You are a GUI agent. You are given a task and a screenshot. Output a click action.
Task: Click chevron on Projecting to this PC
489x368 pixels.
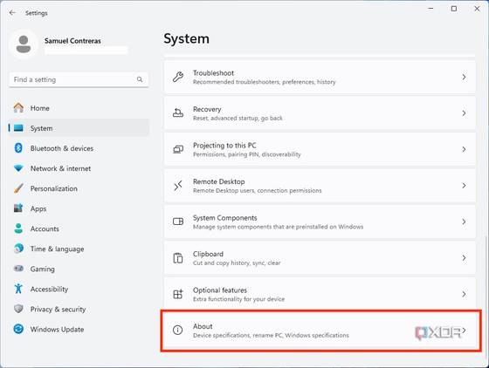pos(464,149)
